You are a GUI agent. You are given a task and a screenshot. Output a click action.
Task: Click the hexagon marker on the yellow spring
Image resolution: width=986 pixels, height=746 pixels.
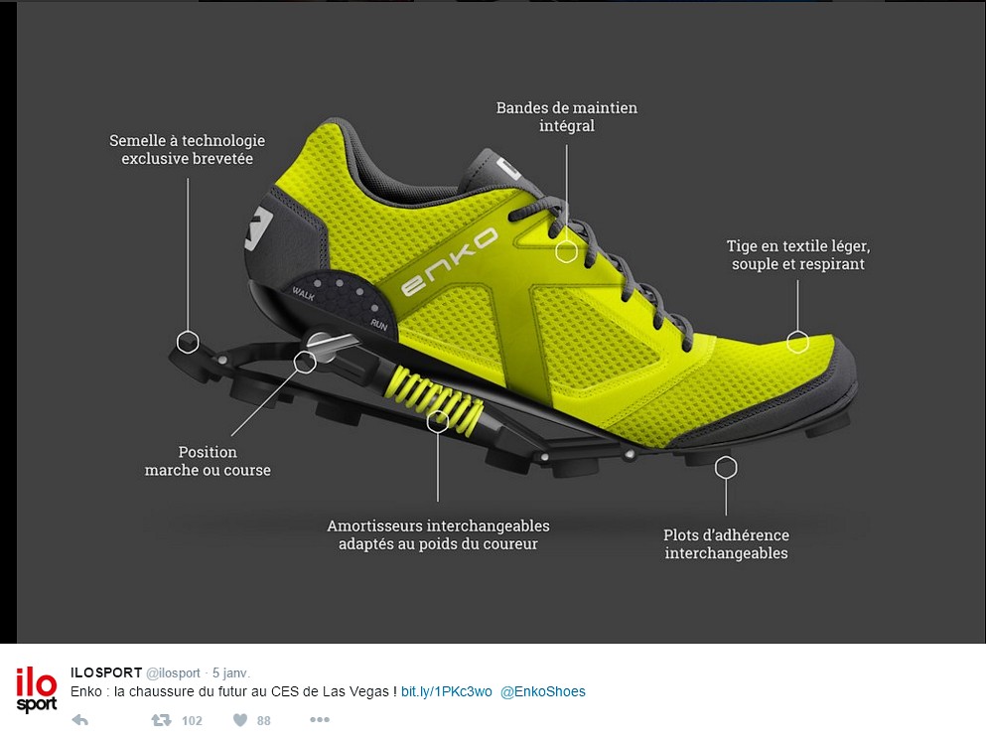[437, 420]
